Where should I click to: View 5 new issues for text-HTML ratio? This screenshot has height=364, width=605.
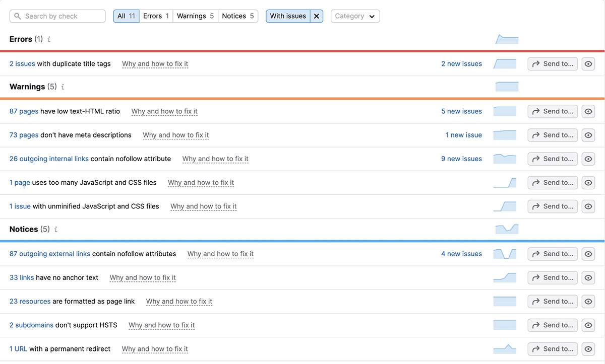click(x=461, y=111)
